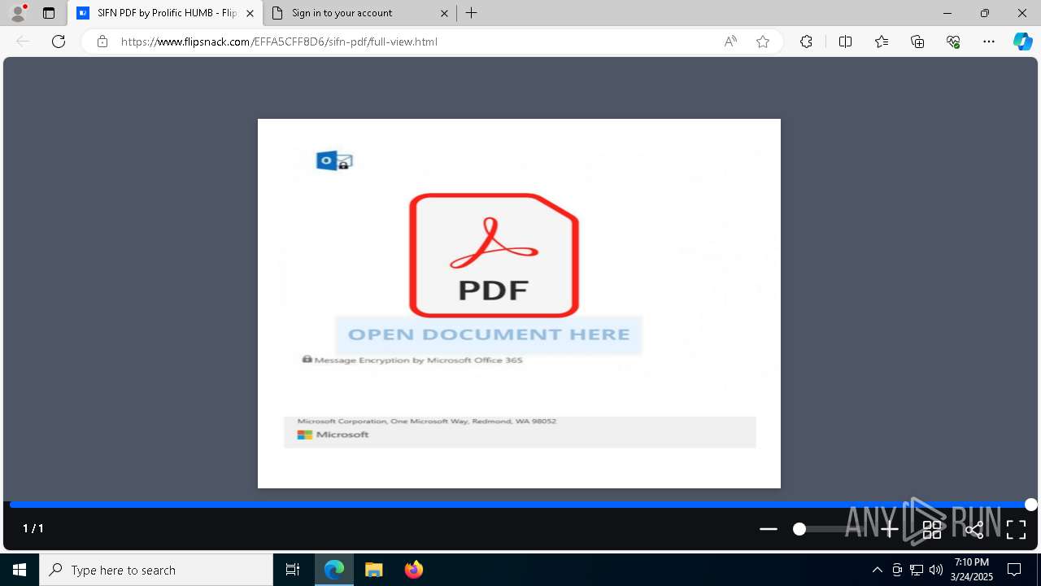Click OPEN DOCUMENT HERE button
The width and height of the screenshot is (1041, 586).
tap(489, 335)
